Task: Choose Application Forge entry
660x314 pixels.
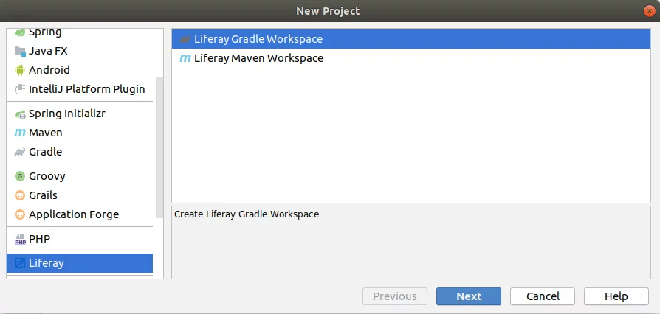Action: [x=80, y=214]
